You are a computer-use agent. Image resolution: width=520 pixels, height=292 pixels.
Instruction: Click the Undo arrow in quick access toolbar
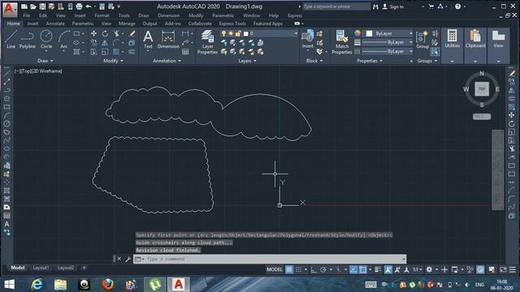click(x=89, y=6)
